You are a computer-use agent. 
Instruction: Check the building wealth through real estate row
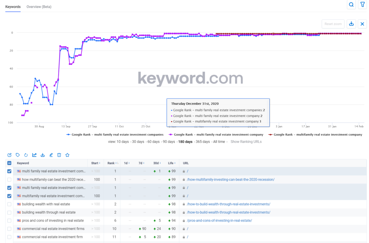click(9, 212)
